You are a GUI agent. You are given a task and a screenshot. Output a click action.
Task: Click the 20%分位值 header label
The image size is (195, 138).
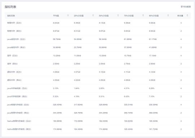click(x=79, y=15)
